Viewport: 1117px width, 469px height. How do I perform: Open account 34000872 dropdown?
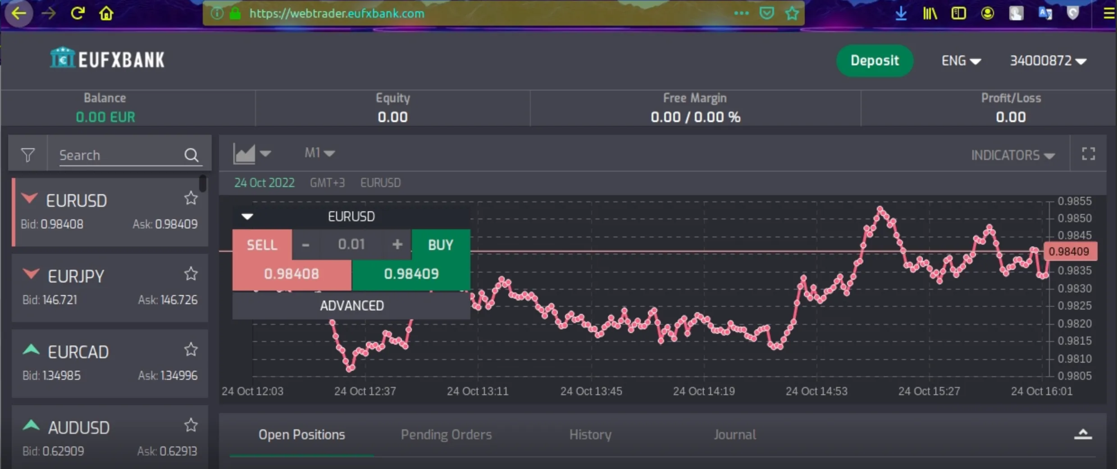coord(1048,60)
